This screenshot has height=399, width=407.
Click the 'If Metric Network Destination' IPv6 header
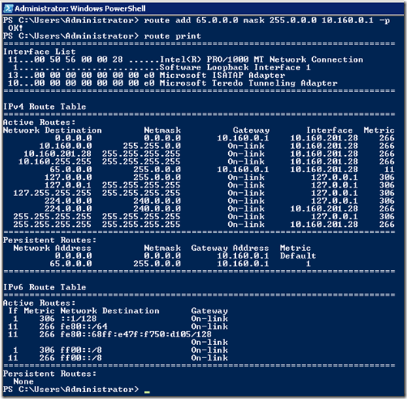83,310
